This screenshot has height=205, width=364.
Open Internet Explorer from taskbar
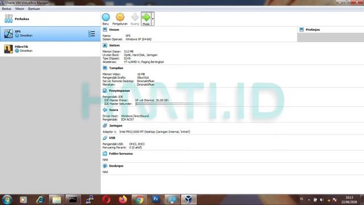pos(40,200)
